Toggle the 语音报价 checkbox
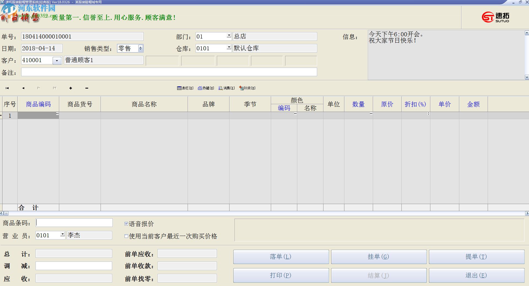This screenshot has height=286, width=529. pos(126,224)
